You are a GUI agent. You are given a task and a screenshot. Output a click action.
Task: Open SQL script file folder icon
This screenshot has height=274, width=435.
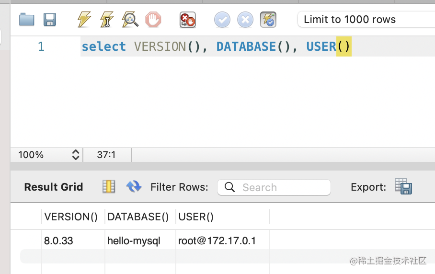[x=27, y=20]
